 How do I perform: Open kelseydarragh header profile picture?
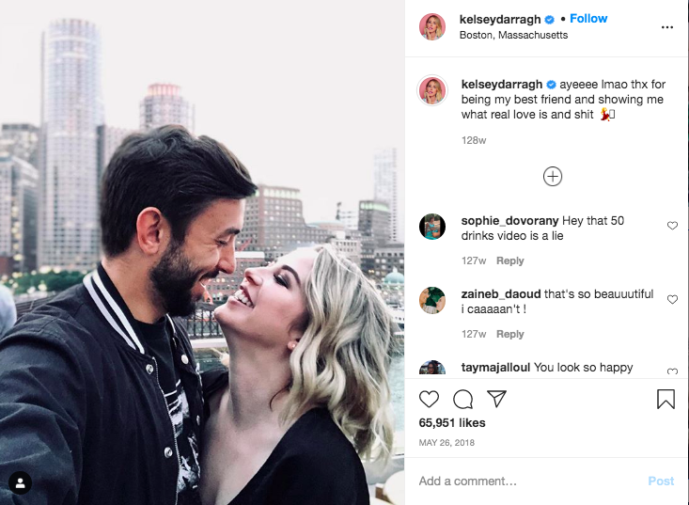click(432, 27)
